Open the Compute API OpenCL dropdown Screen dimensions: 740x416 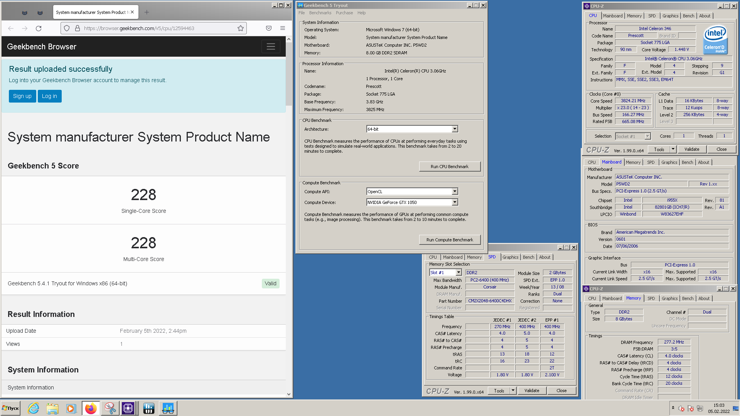pyautogui.click(x=412, y=192)
